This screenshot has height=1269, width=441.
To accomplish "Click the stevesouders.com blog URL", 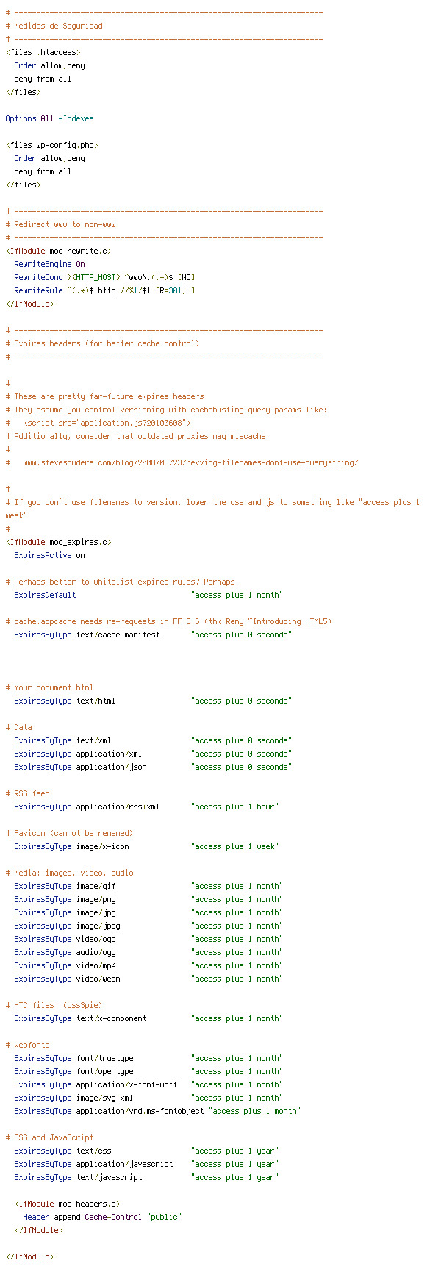I will 190,462.
